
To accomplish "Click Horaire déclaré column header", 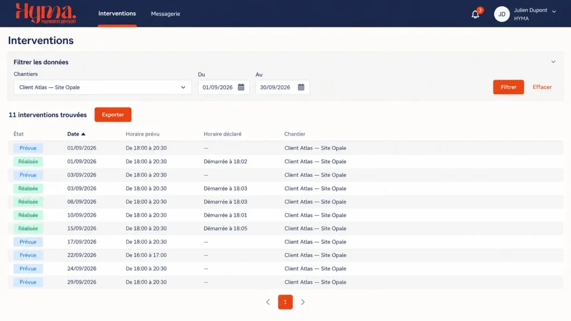I will (x=222, y=134).
